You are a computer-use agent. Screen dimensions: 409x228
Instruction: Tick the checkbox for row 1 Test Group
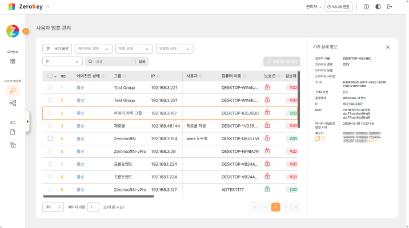[x=50, y=88]
